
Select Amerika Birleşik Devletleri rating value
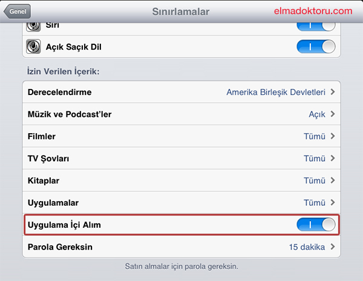[276, 92]
